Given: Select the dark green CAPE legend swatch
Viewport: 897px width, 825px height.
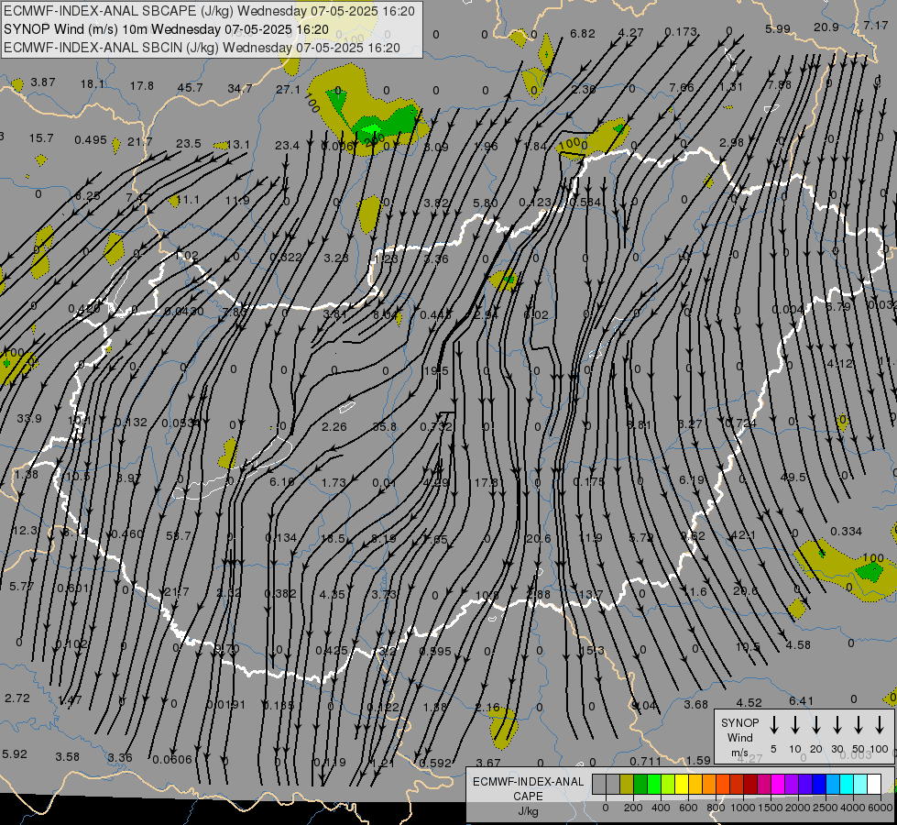Looking at the screenshot, I should [640, 785].
